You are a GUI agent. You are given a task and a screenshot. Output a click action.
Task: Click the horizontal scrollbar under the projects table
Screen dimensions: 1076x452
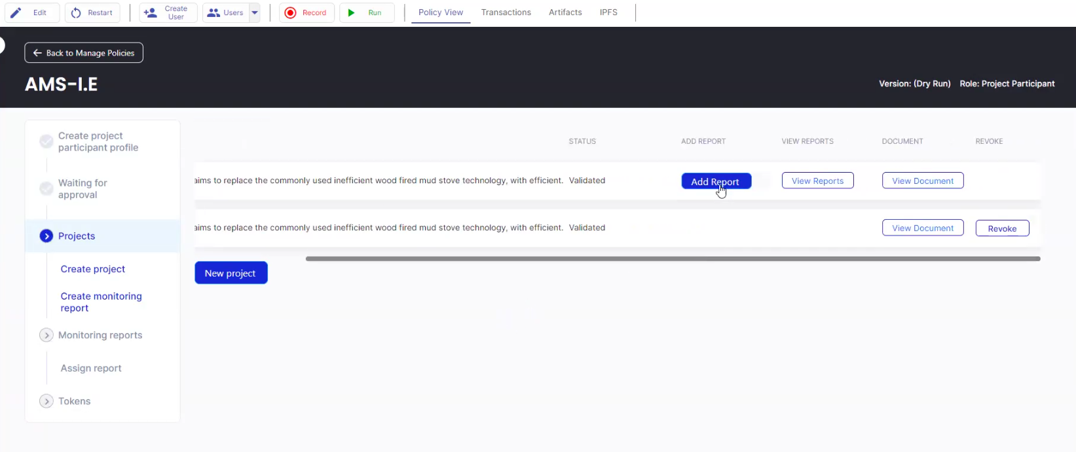(673, 259)
